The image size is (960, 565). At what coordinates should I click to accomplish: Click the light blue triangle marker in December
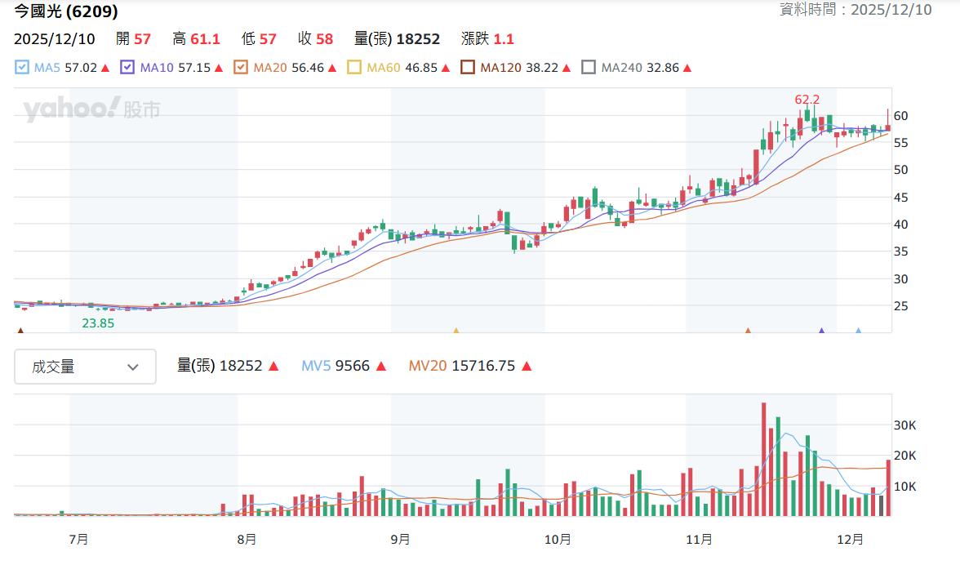pyautogui.click(x=859, y=331)
